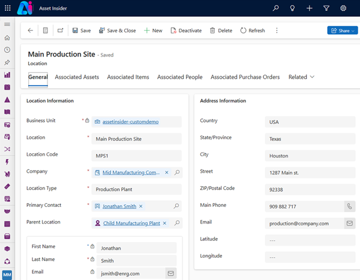Open Mid Manufacturing Company link
The image size is (360, 280).
(131, 172)
